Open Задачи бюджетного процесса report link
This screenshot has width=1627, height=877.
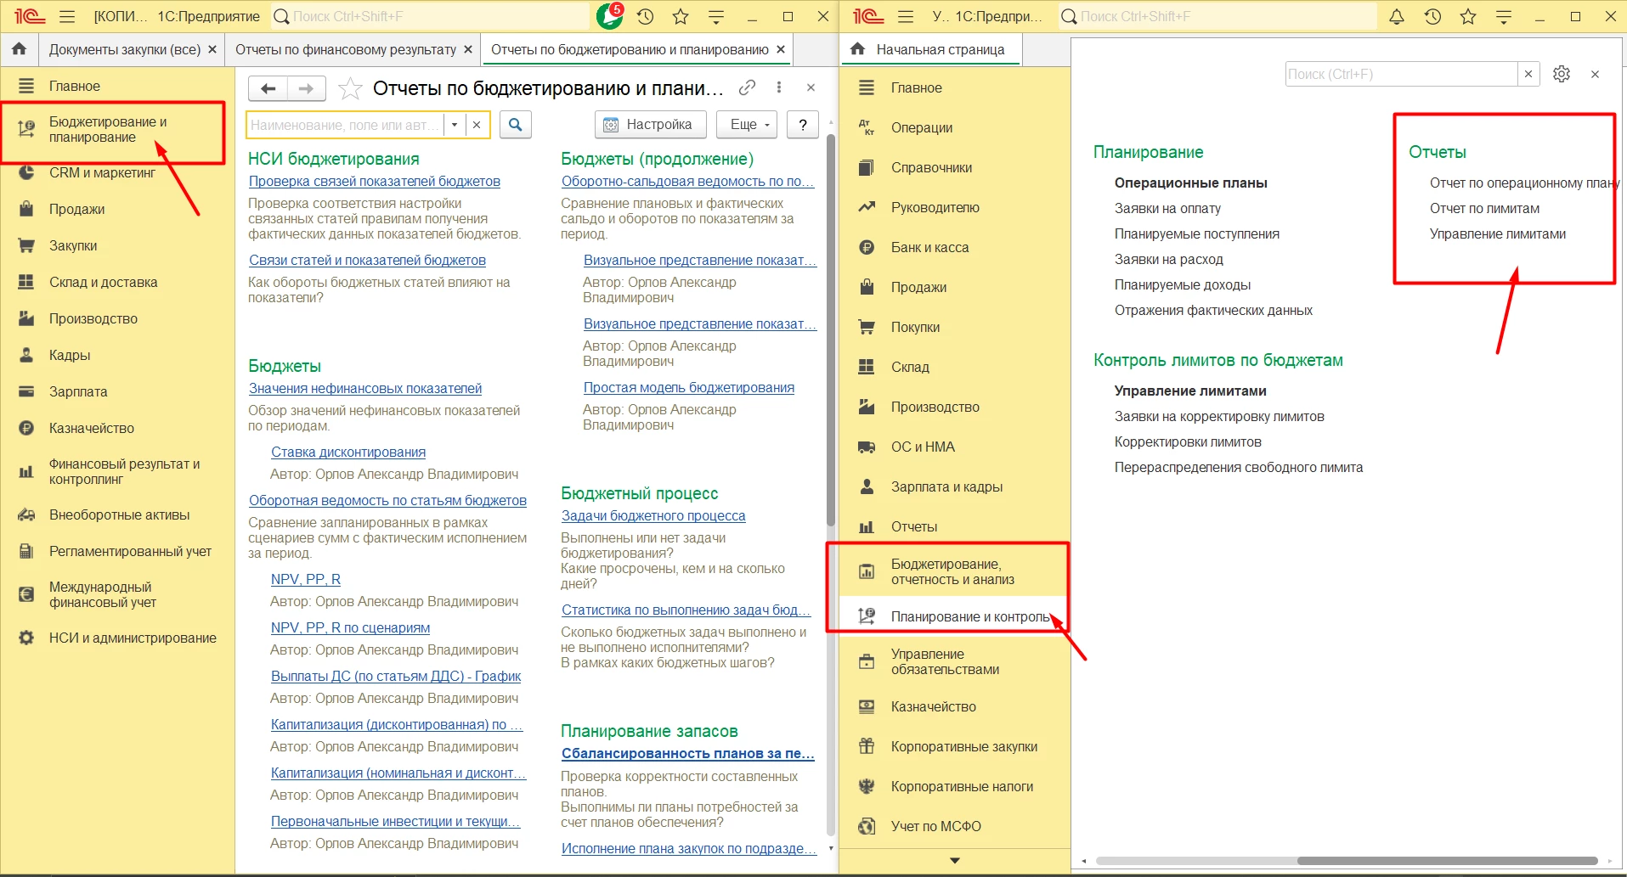653,515
